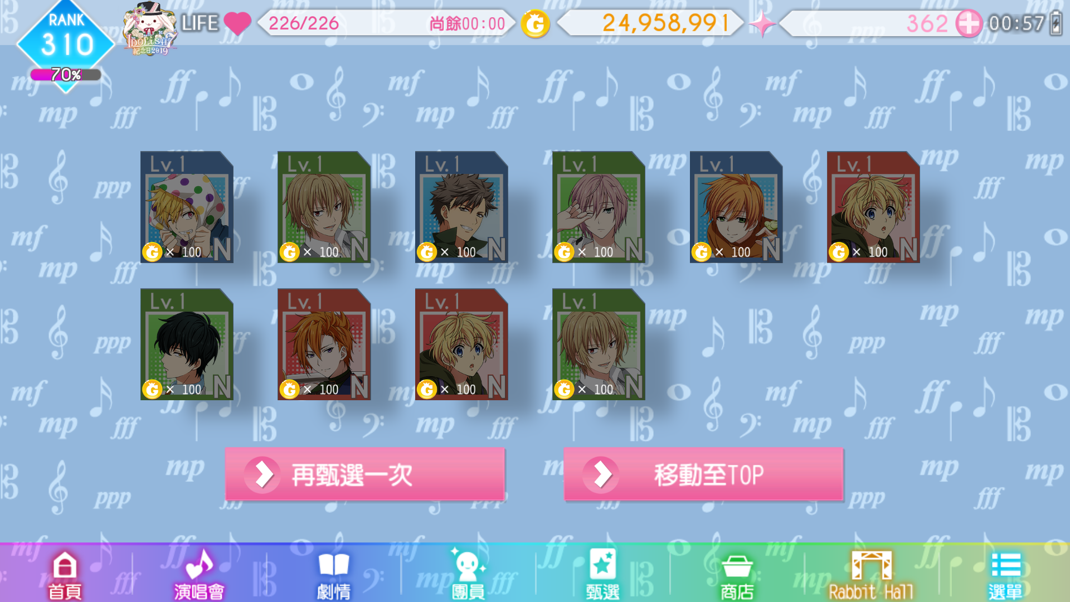The image size is (1070, 602).
Task: Select the black-haired character card in second row
Action: point(187,344)
